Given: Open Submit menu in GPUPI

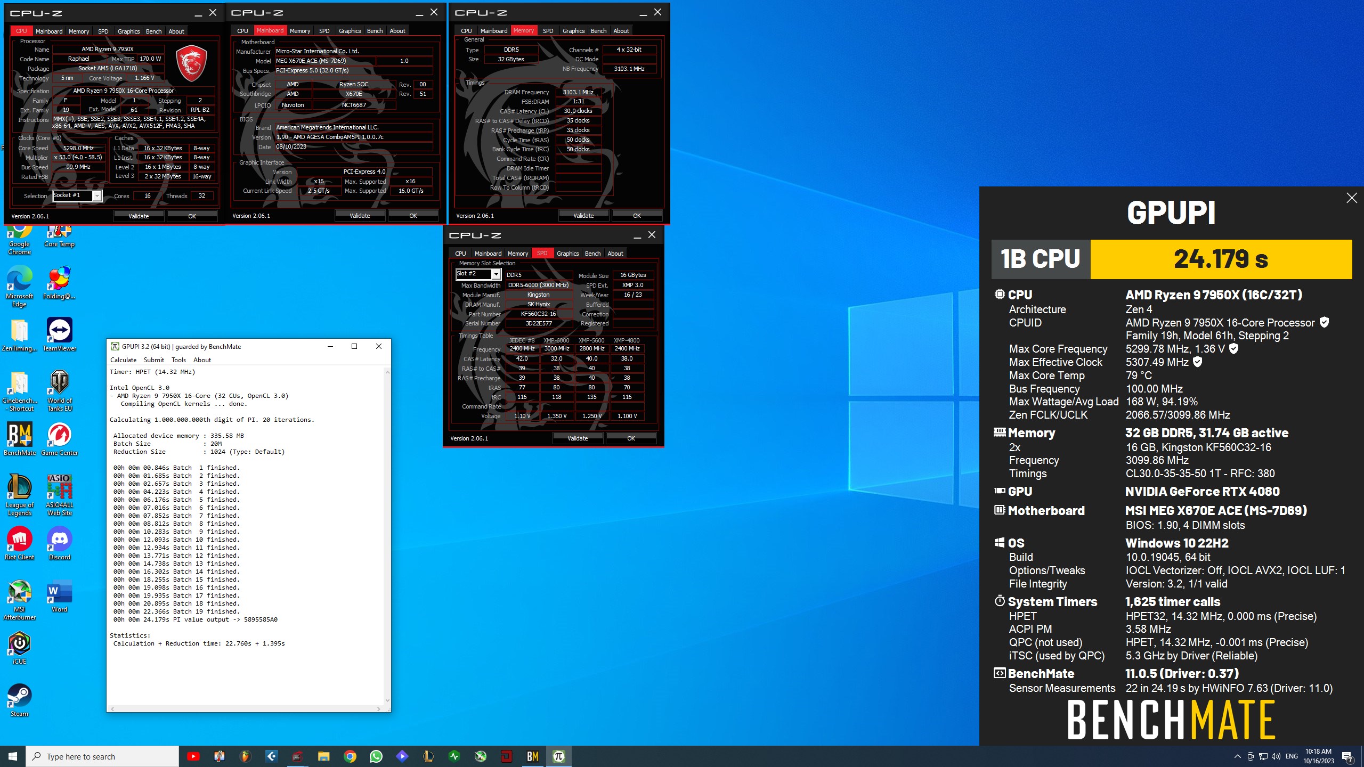Looking at the screenshot, I should 154,360.
